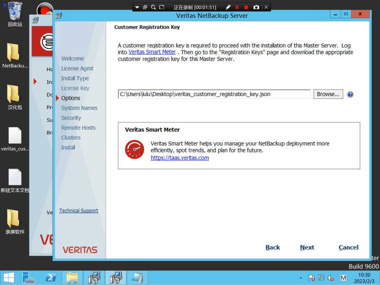Select the License Agmt step
The height and width of the screenshot is (285, 380).
(x=77, y=69)
